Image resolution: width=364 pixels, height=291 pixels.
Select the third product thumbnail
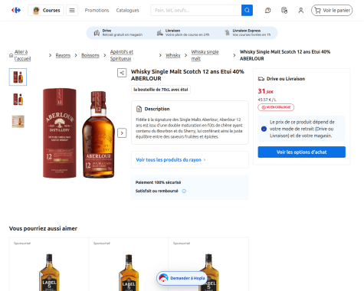click(18, 122)
